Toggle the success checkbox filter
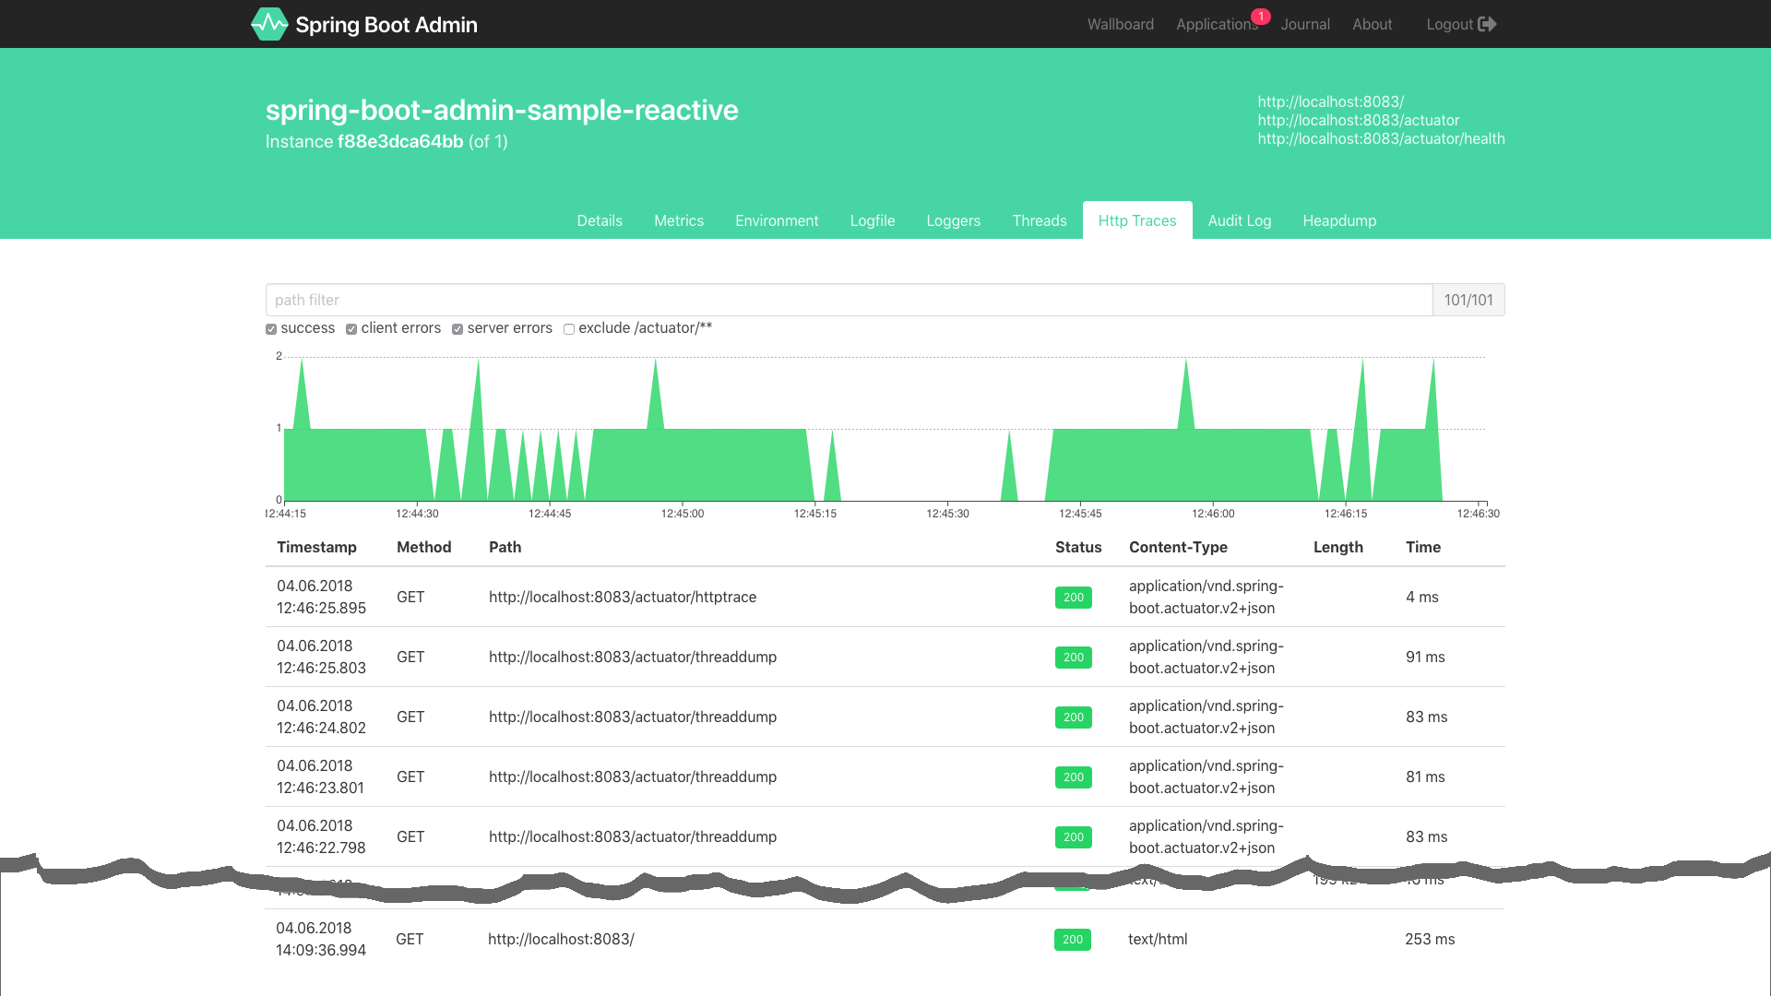 271,328
